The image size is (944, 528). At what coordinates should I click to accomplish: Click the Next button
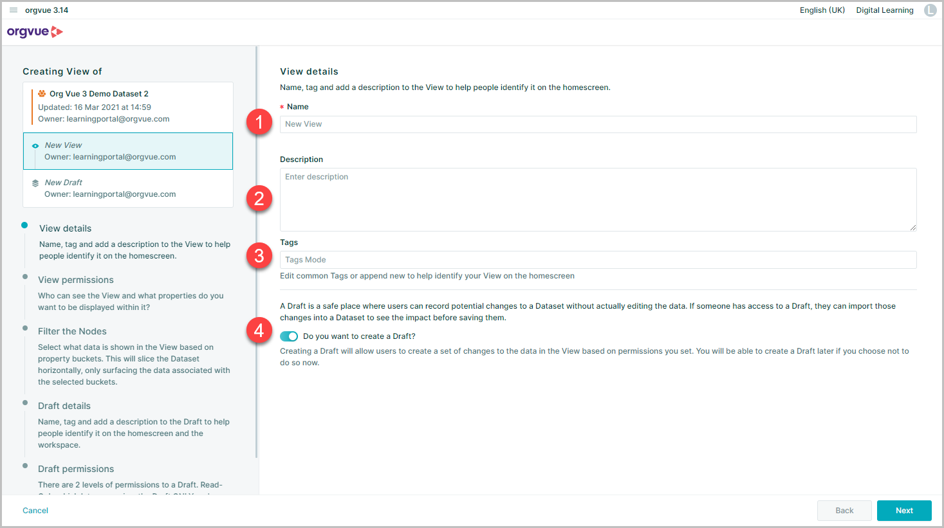pos(904,511)
